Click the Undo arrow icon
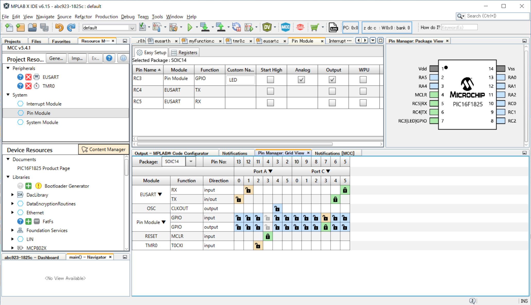 pyautogui.click(x=59, y=28)
